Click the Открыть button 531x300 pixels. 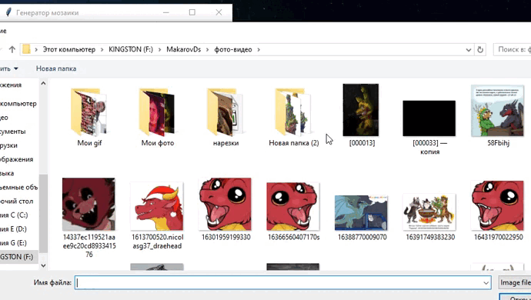click(516, 298)
